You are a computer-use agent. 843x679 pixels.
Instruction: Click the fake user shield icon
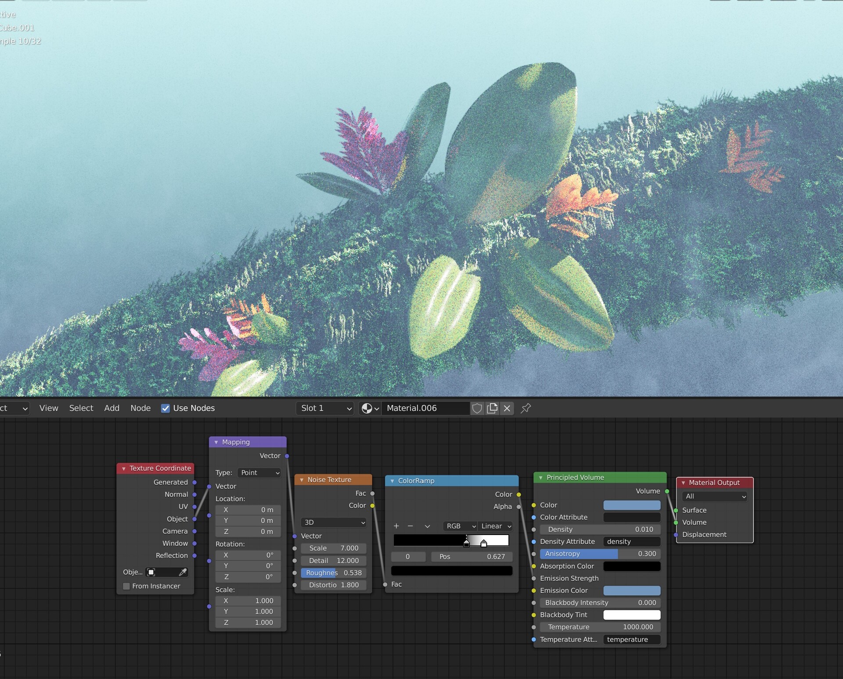(x=477, y=408)
